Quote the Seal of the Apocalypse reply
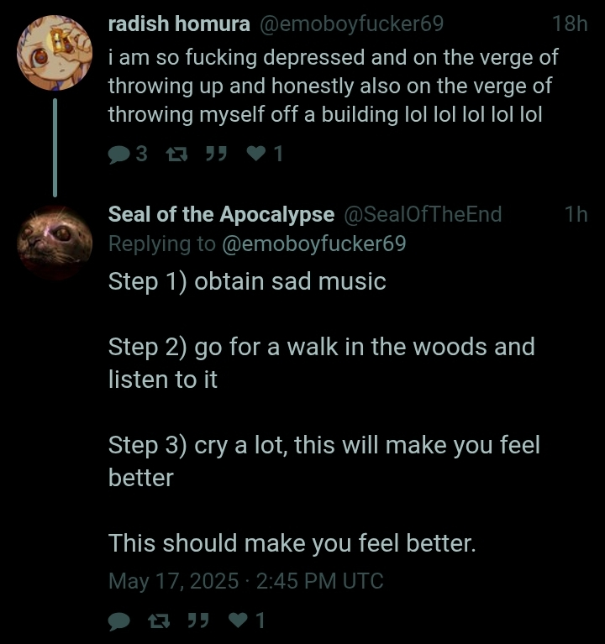Image resolution: width=605 pixels, height=644 pixels. [198, 620]
